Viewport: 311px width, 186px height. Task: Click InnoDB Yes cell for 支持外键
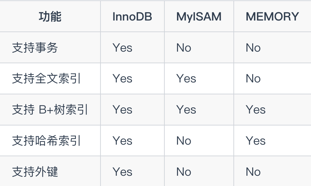click(x=122, y=172)
